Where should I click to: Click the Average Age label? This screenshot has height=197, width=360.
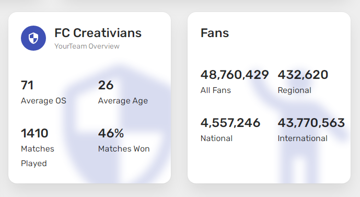click(x=123, y=101)
